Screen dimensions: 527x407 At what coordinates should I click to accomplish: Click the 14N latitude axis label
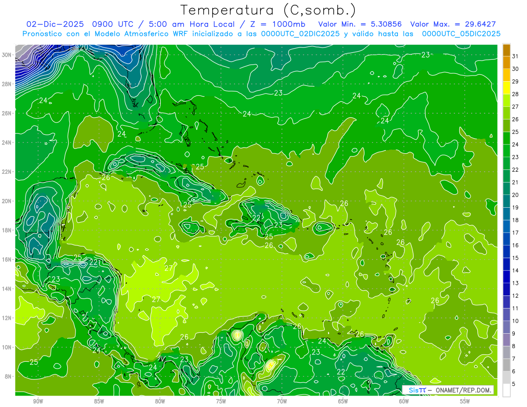pyautogui.click(x=7, y=288)
